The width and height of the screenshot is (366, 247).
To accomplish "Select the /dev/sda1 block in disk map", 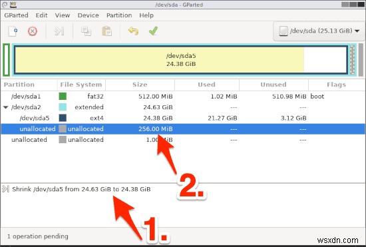I will click(x=6, y=60).
